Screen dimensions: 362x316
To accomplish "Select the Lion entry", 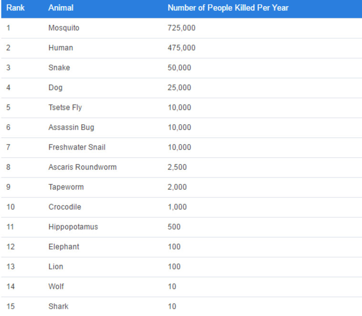I will [55, 267].
